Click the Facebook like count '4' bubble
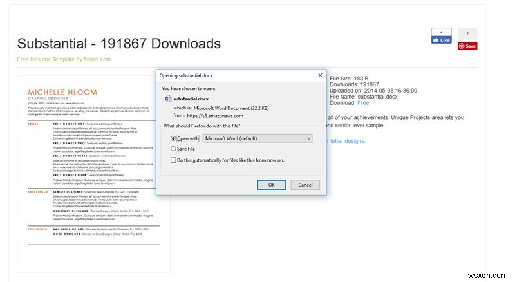 (442, 32)
